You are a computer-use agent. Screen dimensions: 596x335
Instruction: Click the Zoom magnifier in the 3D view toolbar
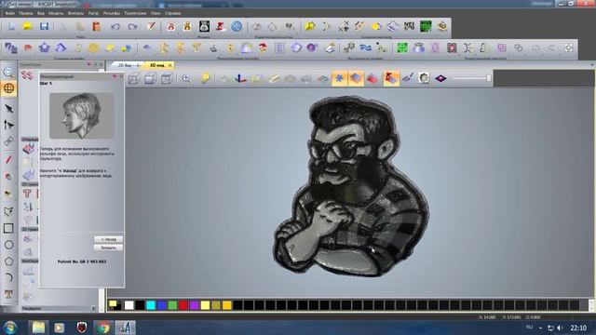[x=186, y=78]
